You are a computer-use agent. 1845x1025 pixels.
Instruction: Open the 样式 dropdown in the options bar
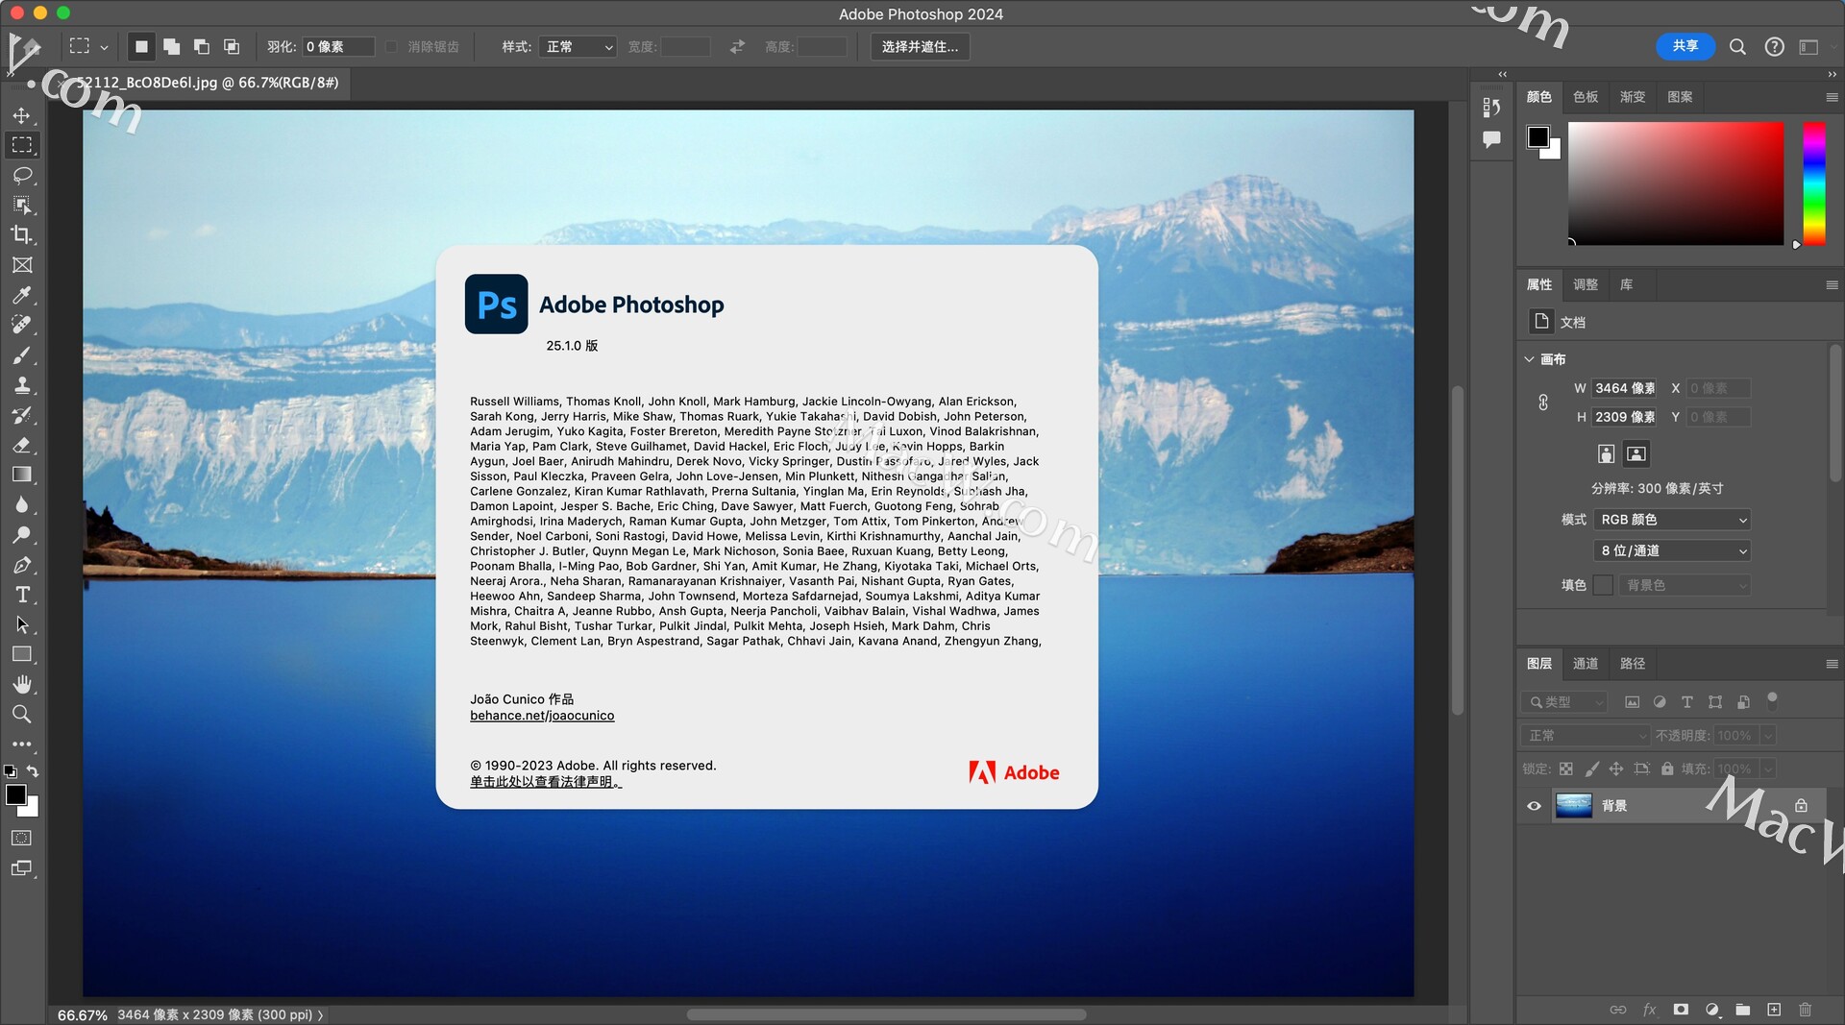[577, 46]
